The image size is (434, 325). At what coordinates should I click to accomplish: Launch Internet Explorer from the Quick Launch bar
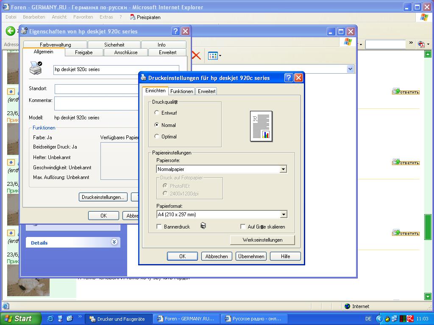click(50, 318)
